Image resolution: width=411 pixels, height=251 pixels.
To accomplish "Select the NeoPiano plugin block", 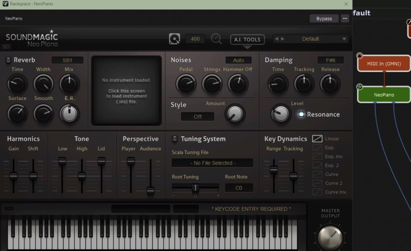I will click(384, 95).
